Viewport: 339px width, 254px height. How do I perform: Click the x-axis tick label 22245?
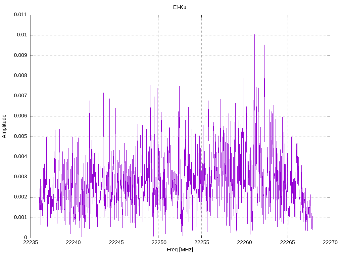click(116, 242)
